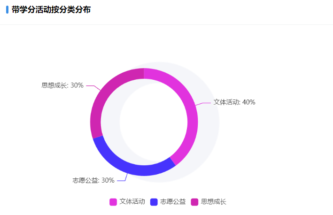
Task: Toggle 志愿公益 legend color swatch
Action: (154, 202)
